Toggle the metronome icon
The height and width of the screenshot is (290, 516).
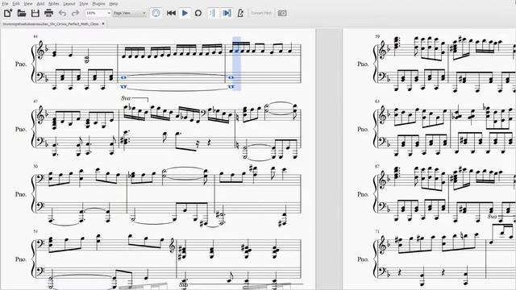pyautogui.click(x=240, y=13)
